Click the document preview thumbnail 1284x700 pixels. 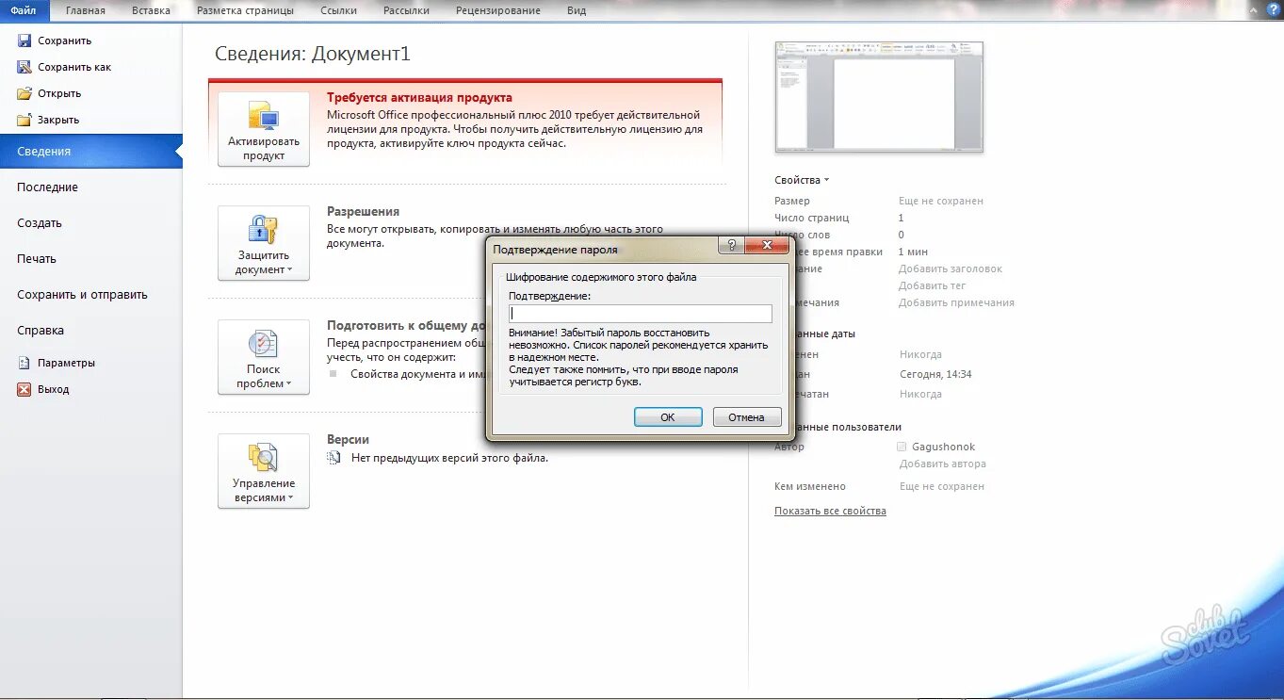click(879, 96)
